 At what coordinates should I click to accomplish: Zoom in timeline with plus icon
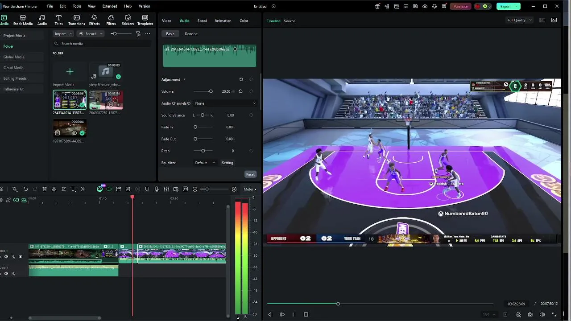(234, 189)
